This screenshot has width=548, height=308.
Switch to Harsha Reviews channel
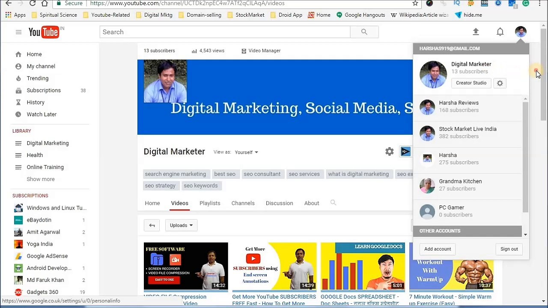[x=468, y=107]
